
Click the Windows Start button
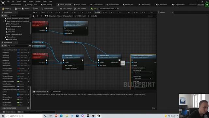pos(3,116)
